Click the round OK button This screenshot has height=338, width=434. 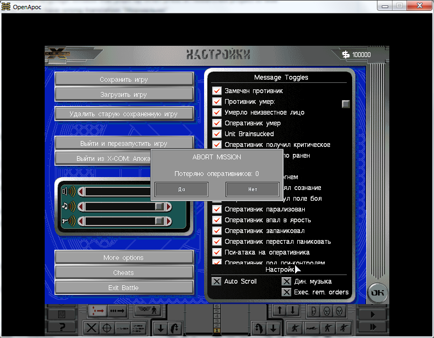point(377,293)
